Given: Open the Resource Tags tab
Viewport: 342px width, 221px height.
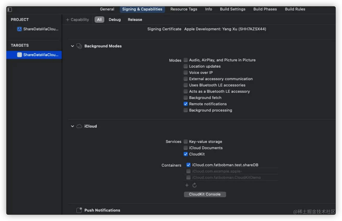Looking at the screenshot, I should [x=184, y=9].
